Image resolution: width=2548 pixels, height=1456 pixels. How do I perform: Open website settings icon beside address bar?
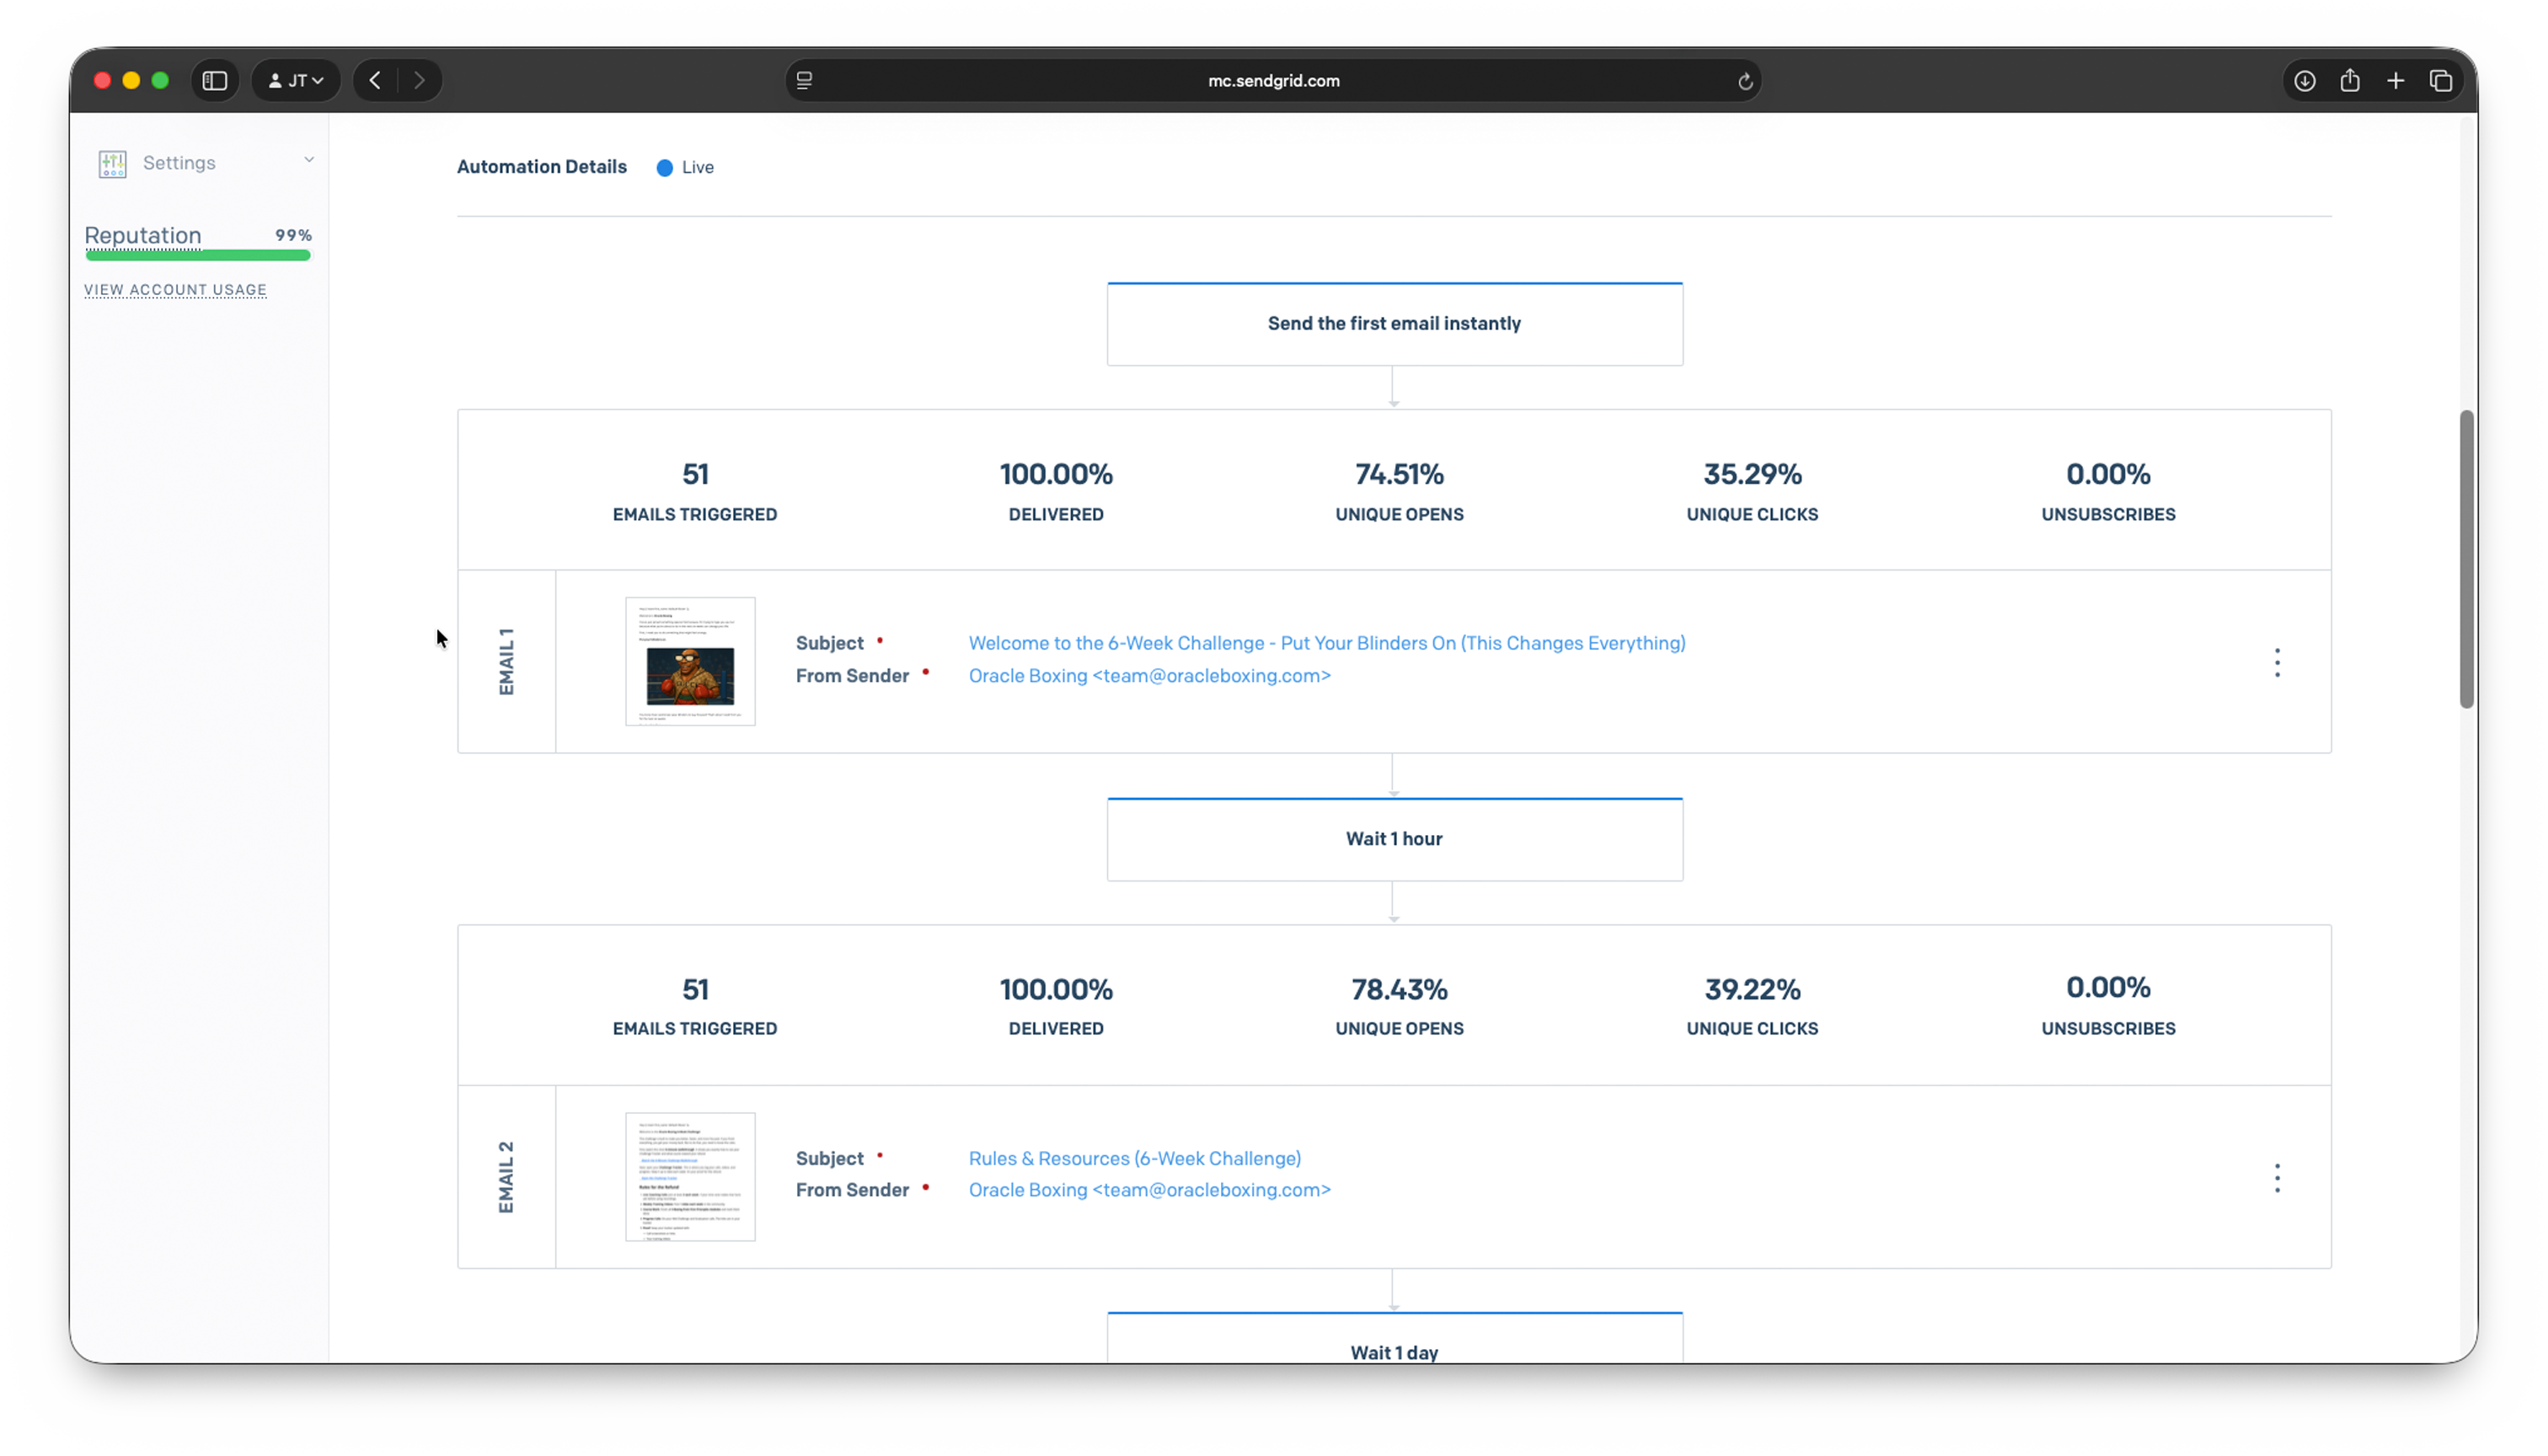(803, 80)
